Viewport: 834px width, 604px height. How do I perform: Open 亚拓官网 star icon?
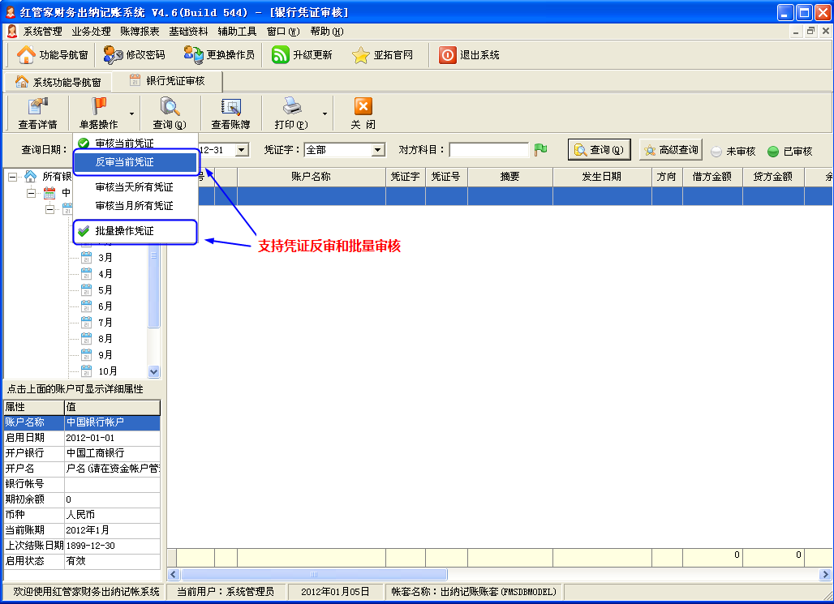click(x=361, y=55)
